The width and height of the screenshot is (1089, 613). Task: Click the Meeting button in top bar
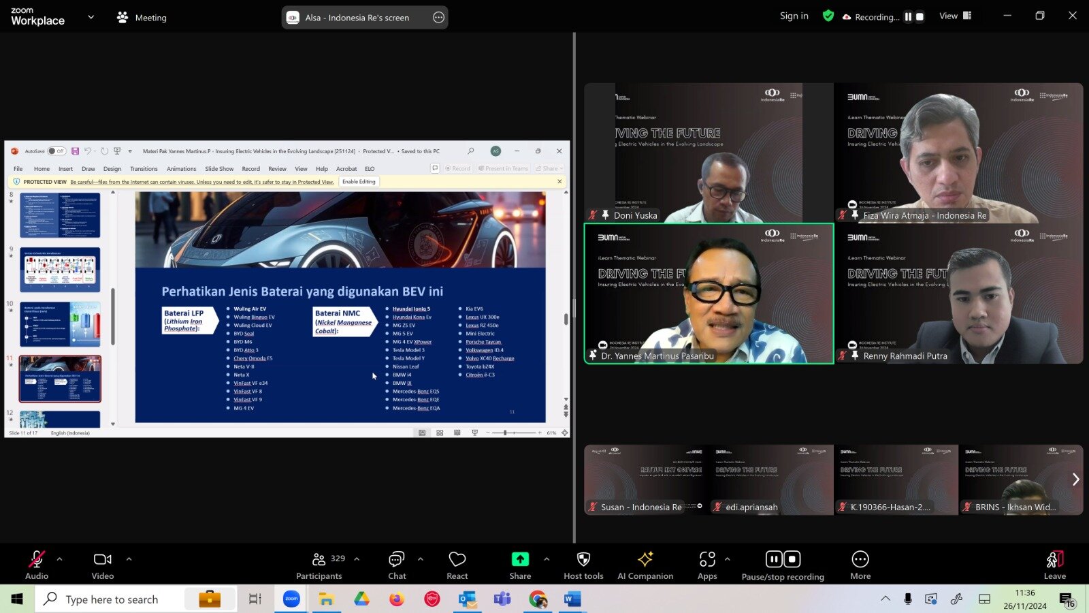[142, 18]
